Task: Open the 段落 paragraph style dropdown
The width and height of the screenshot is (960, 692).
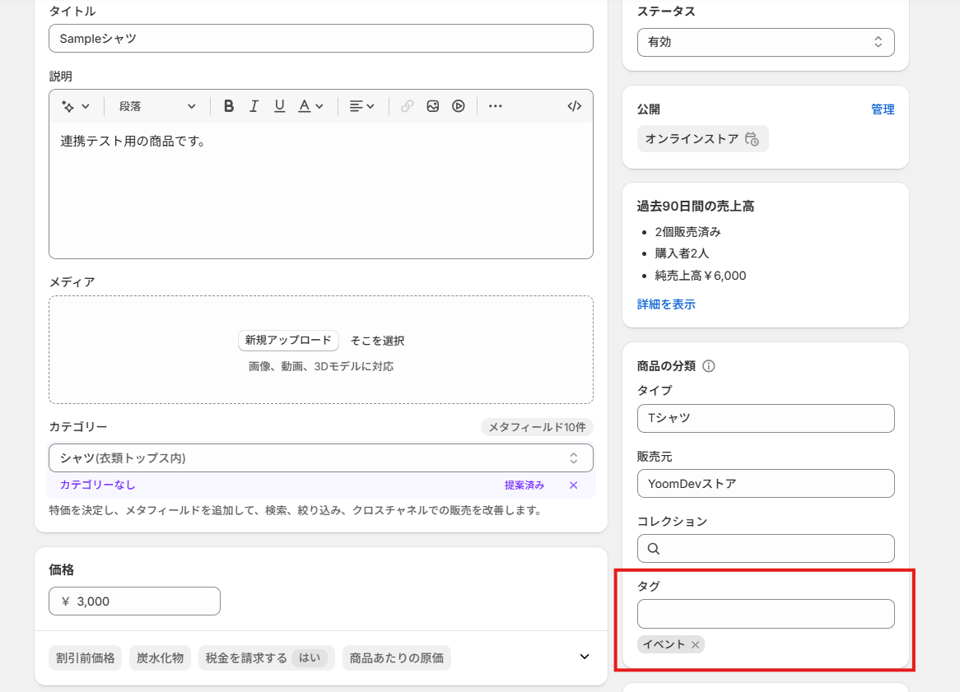Action: 157,106
